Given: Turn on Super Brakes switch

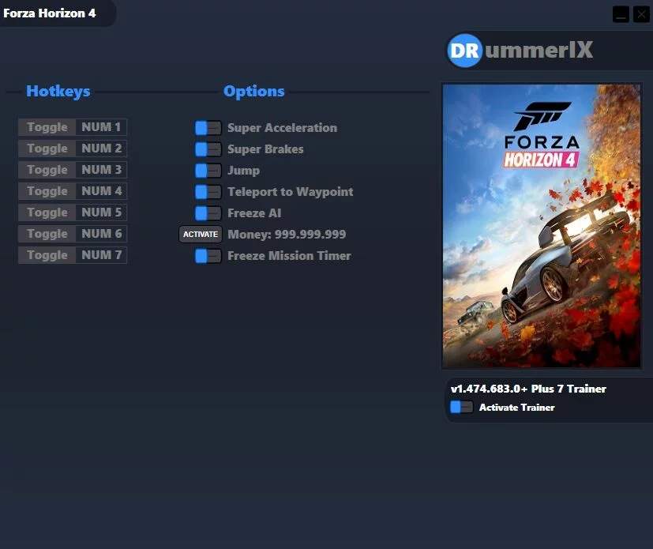Looking at the screenshot, I should point(208,149).
